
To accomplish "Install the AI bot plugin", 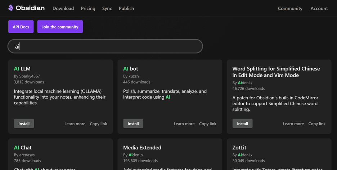I will 133,124.
